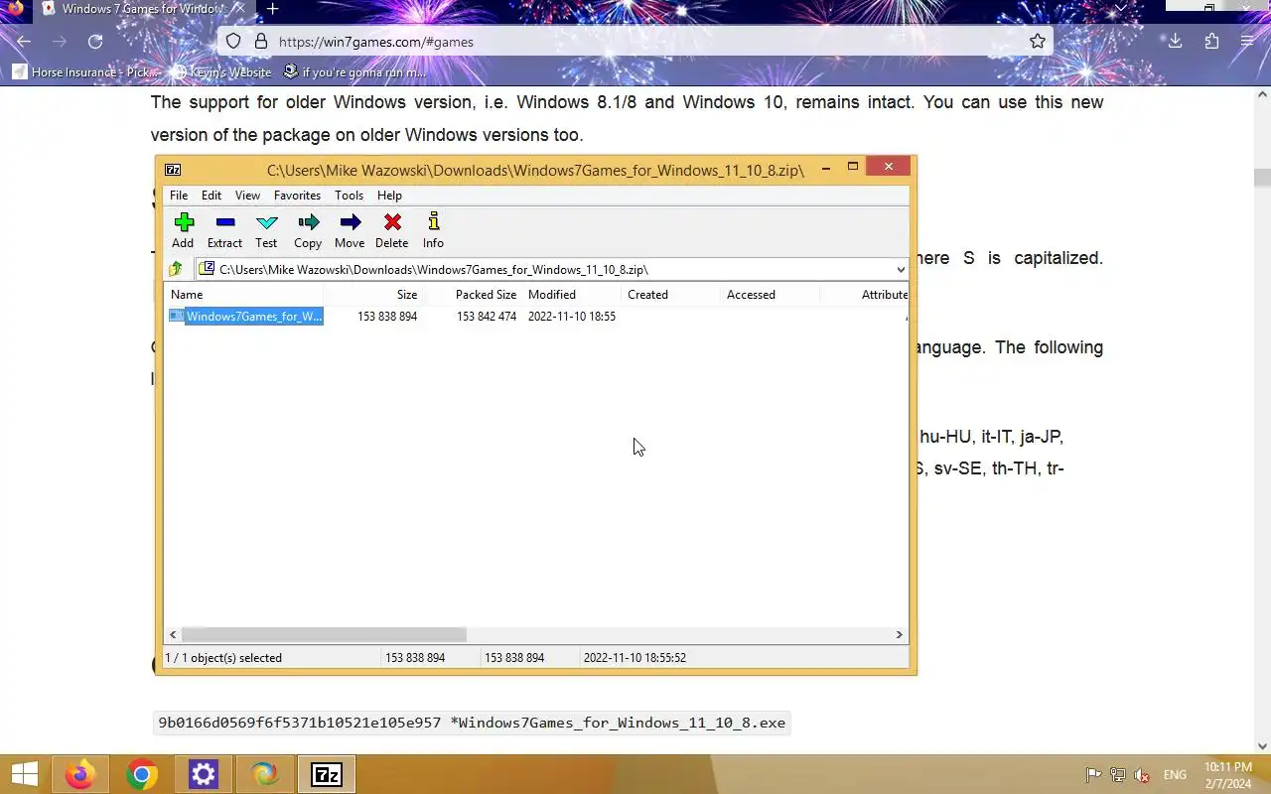Sort by Accessed column header

tap(771, 295)
